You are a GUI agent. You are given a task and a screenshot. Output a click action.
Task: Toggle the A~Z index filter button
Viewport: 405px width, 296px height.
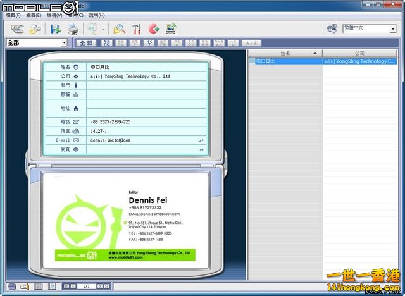[x=251, y=43]
